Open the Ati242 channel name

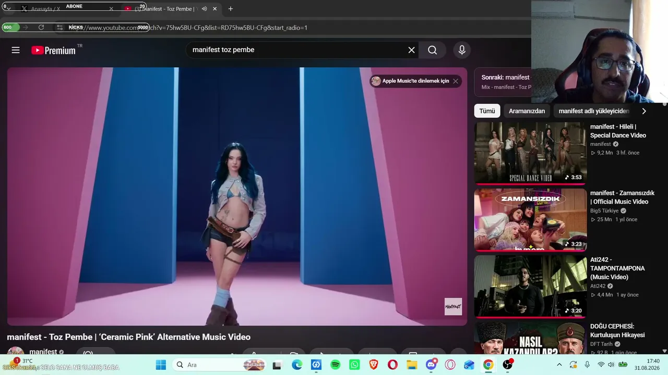pos(598,286)
